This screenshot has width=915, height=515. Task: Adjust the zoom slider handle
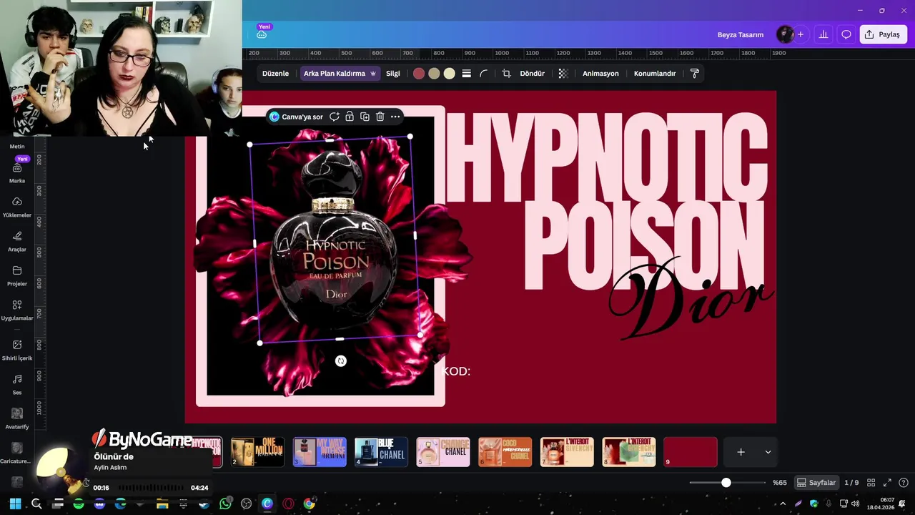pyautogui.click(x=726, y=483)
